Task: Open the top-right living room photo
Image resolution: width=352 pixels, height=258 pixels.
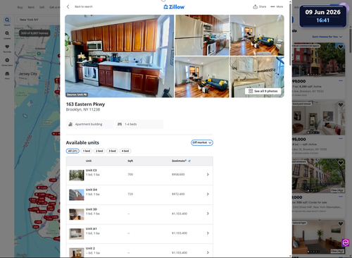Action: [x=257, y=35]
